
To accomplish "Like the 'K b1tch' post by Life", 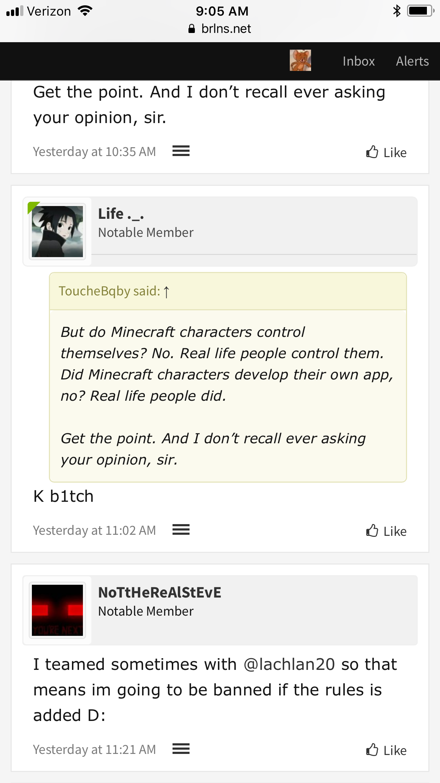I will pyautogui.click(x=386, y=531).
